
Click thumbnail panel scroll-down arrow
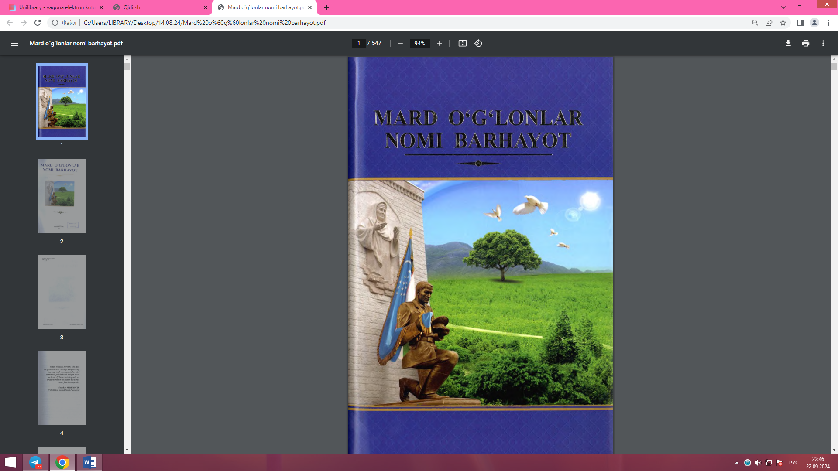coord(127,450)
